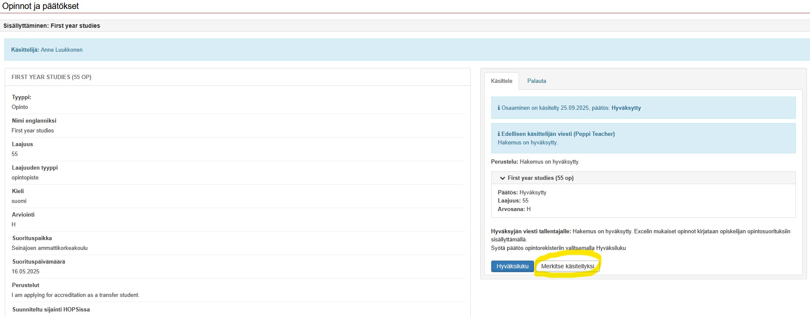The width and height of the screenshot is (810, 317).
Task: Click the FIRST YEAR STUDIES (55 OP) panel header
Action: (x=51, y=77)
